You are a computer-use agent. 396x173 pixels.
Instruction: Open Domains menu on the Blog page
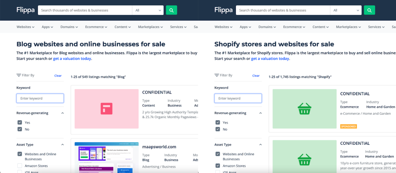[x=69, y=27]
